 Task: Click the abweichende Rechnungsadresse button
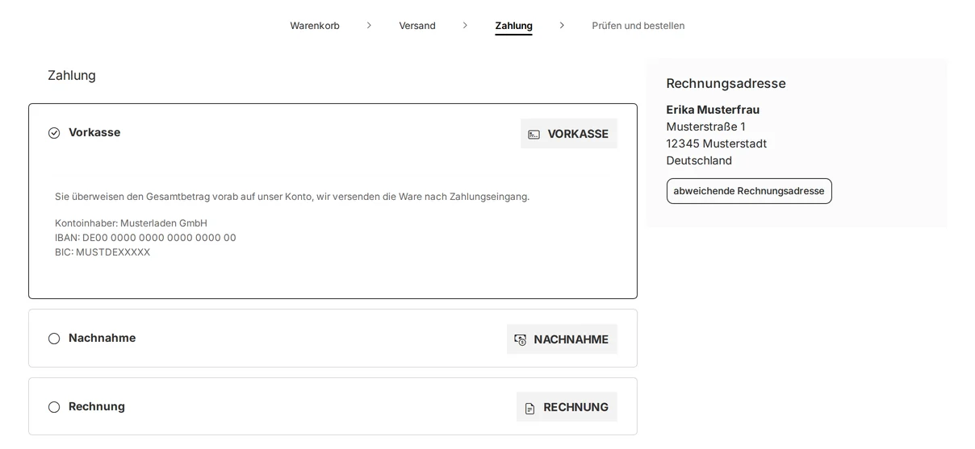click(749, 191)
